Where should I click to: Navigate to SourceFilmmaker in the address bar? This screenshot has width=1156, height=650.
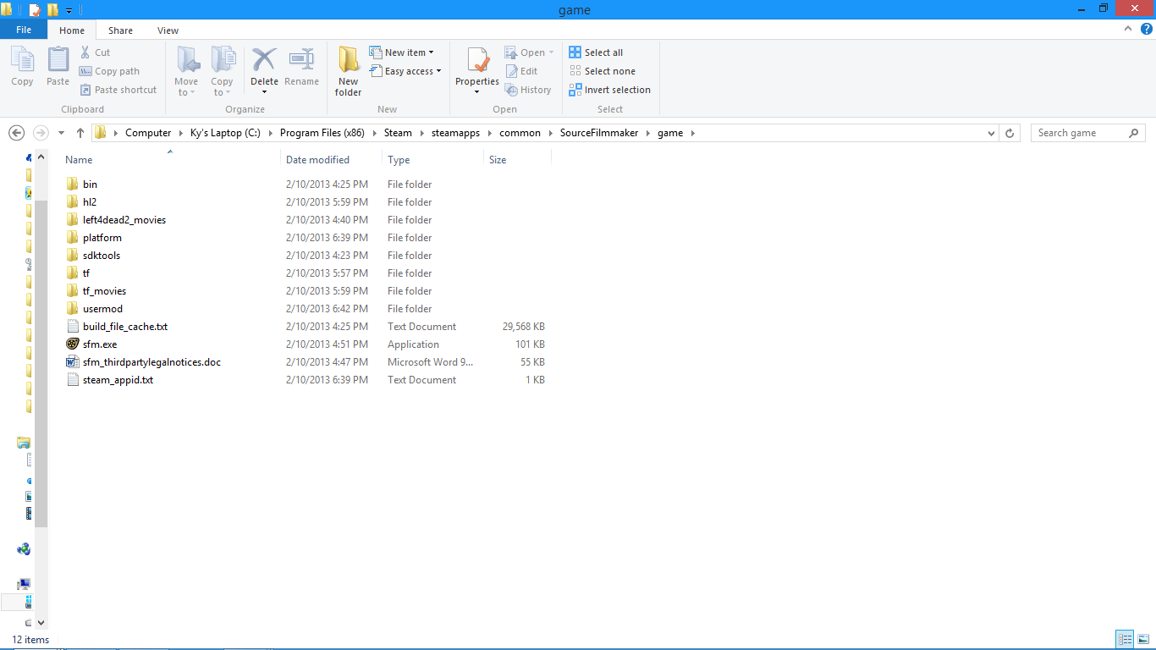(x=601, y=133)
